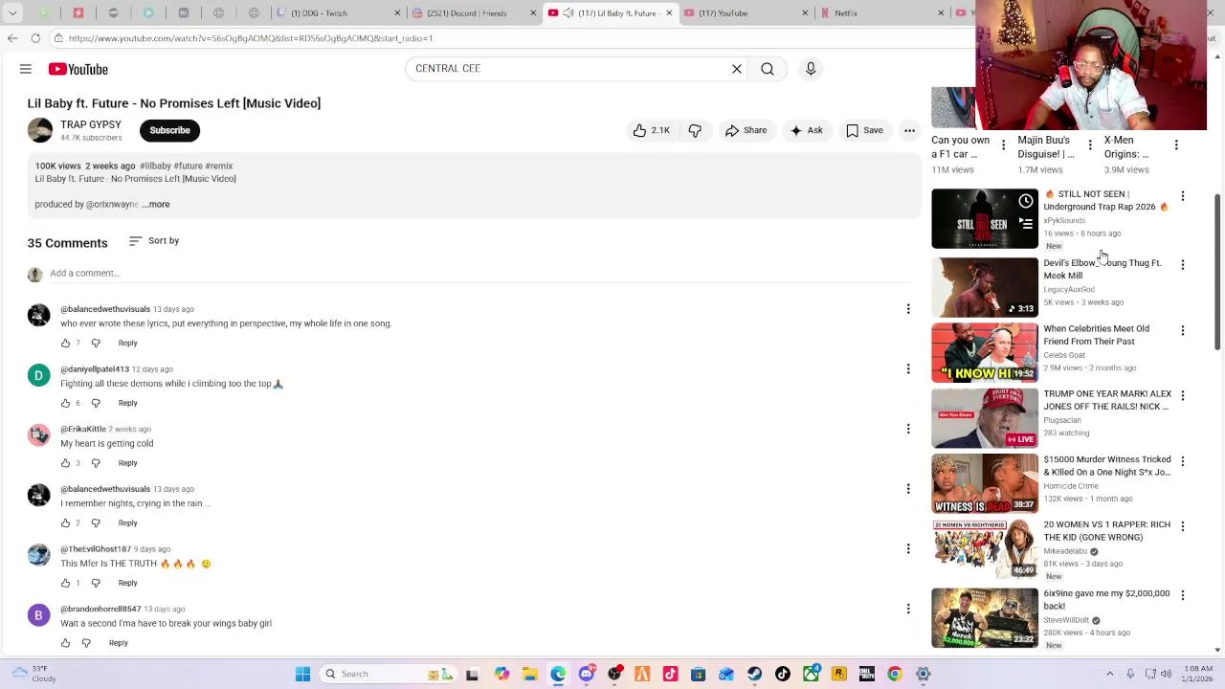Open options menu for @TheEvilGhost187 comment
This screenshot has height=689, width=1225.
908,548
